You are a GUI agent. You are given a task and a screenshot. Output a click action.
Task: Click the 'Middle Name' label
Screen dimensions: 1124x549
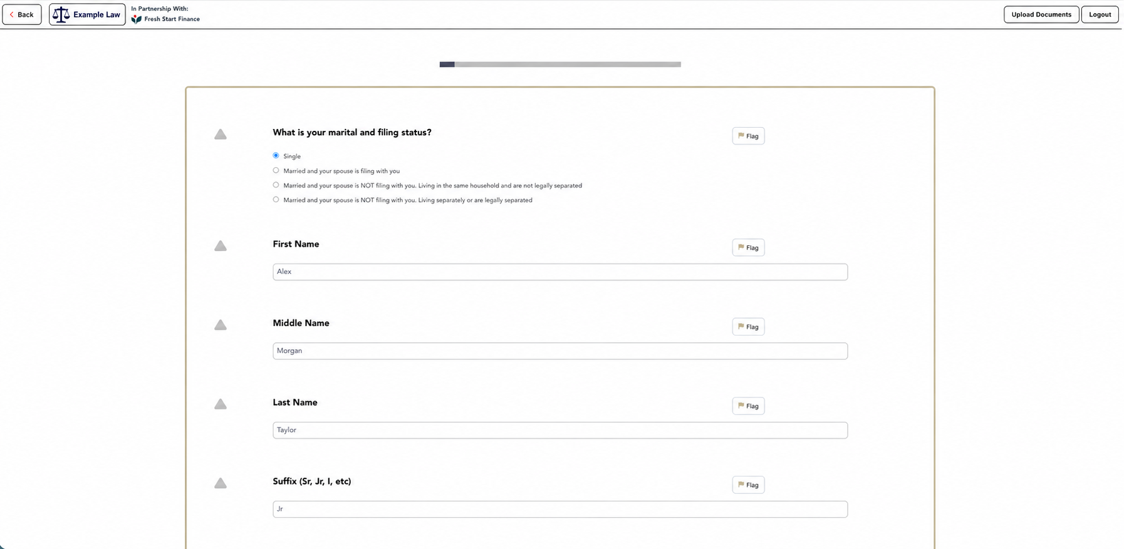click(301, 323)
